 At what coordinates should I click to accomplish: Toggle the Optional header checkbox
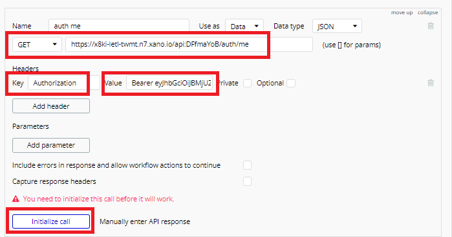click(x=290, y=83)
